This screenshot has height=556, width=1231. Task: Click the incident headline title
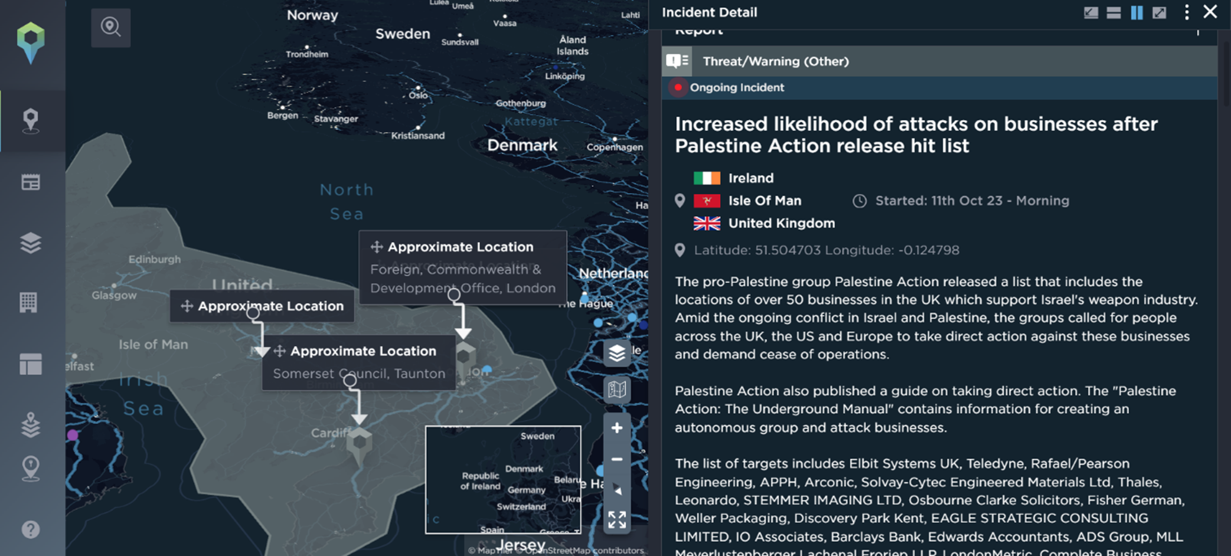pos(916,135)
